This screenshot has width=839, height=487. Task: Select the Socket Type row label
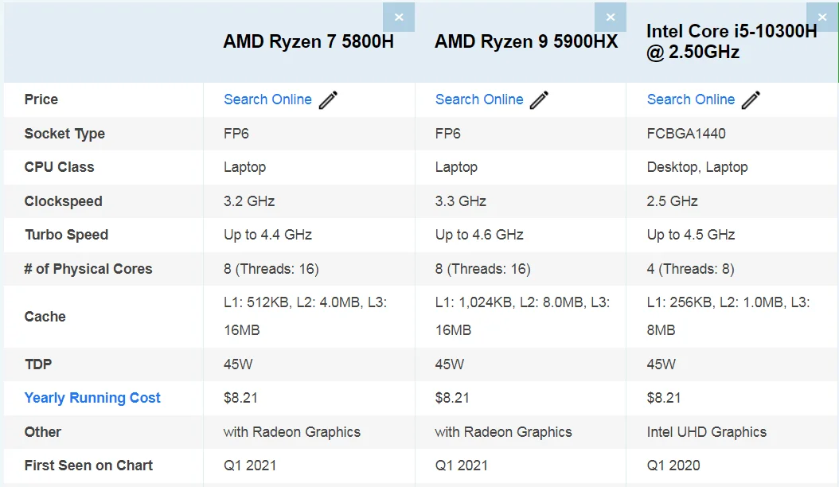click(x=64, y=134)
